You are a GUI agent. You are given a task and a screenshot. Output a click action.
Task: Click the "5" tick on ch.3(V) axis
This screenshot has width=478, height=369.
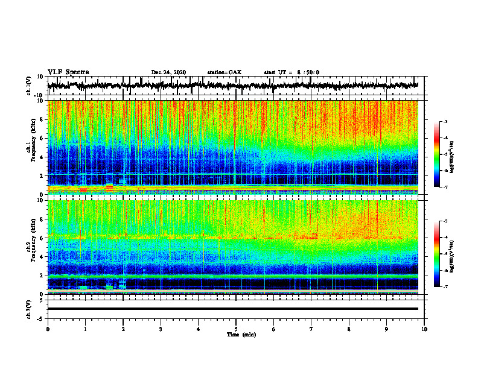(x=42, y=300)
